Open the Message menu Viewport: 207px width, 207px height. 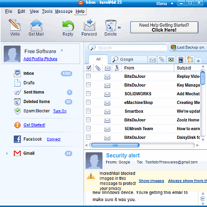pos(63,11)
